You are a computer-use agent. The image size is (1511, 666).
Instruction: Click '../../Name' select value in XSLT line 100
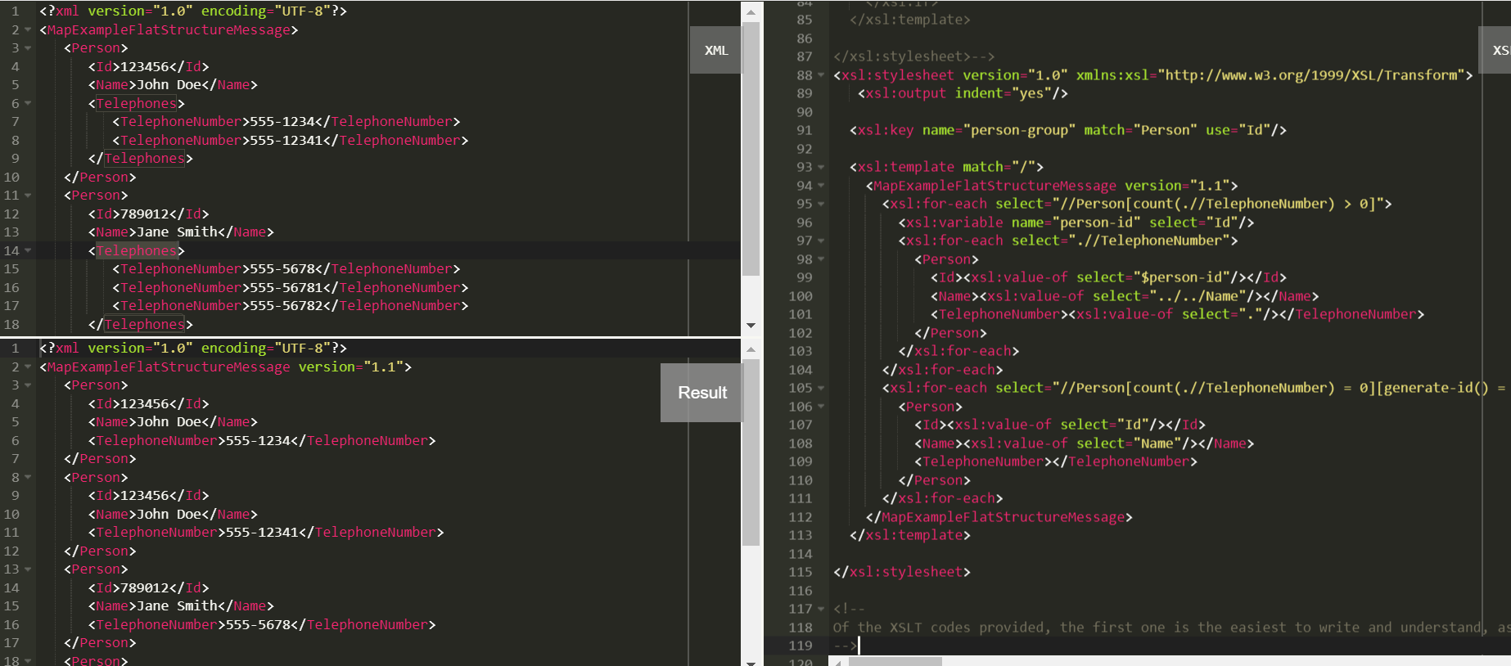pos(1198,296)
